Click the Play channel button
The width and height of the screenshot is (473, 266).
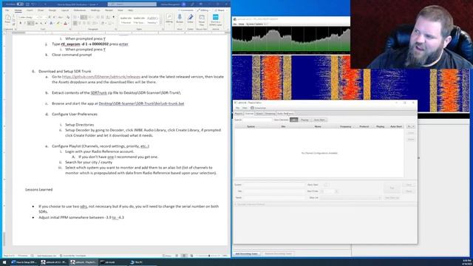coord(392,188)
